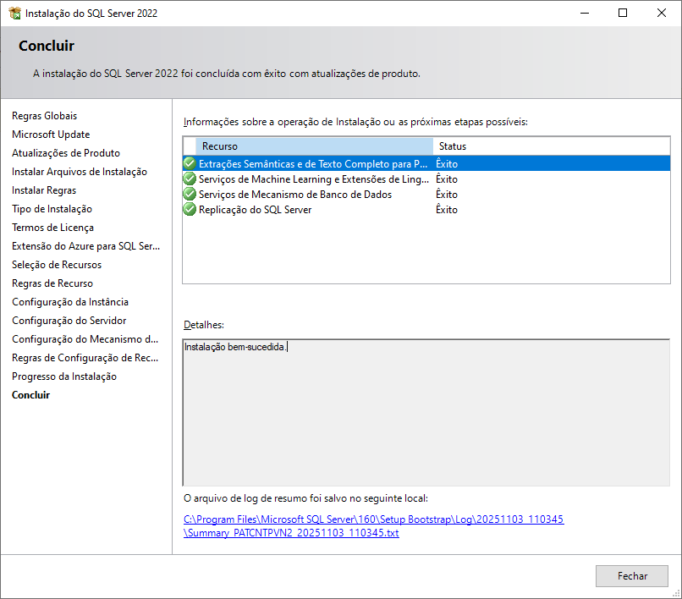Click green check icon for Machine Learning row
Viewport: 682px width, 599px height.
pos(190,179)
